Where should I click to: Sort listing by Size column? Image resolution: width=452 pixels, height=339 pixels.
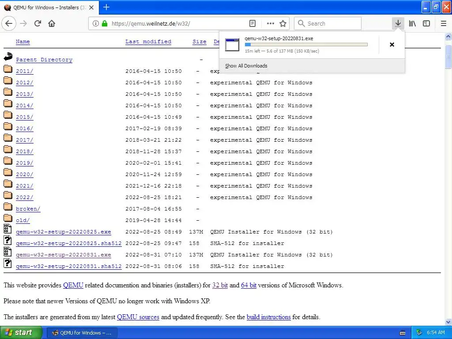click(200, 41)
